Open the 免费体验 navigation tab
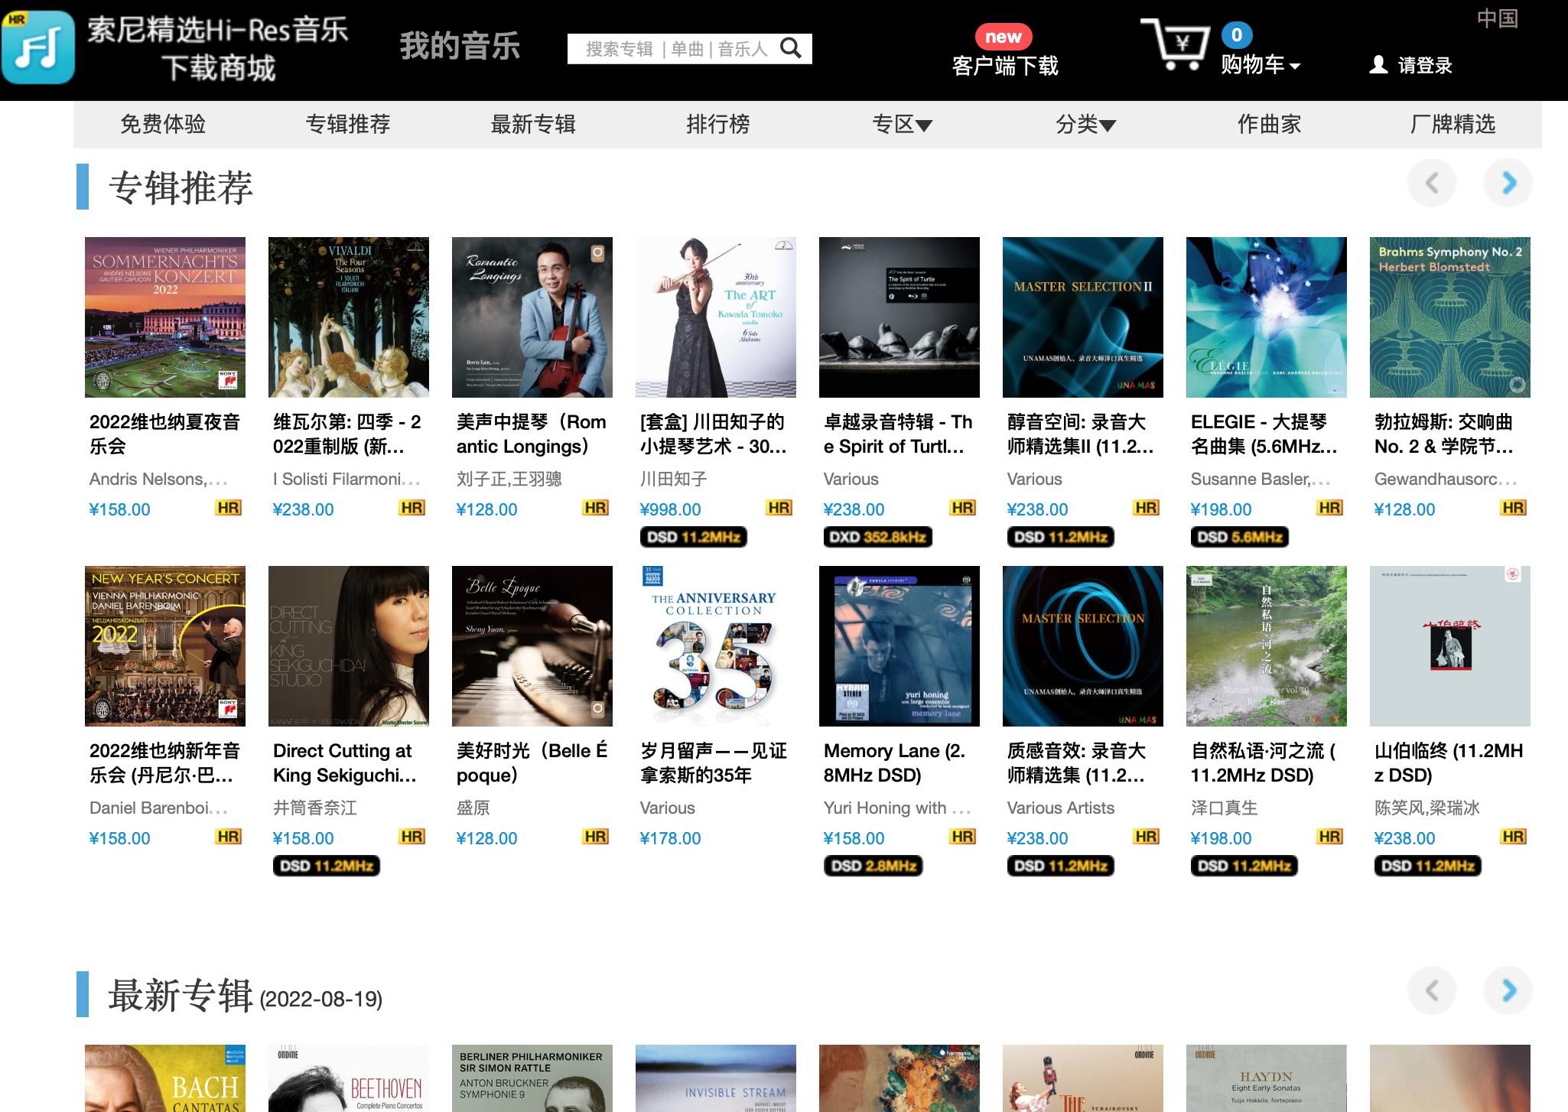Image resolution: width=1568 pixels, height=1112 pixels. click(163, 124)
